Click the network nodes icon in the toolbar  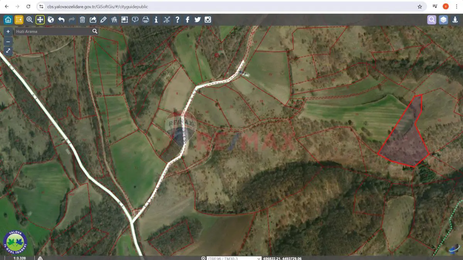[x=167, y=20]
